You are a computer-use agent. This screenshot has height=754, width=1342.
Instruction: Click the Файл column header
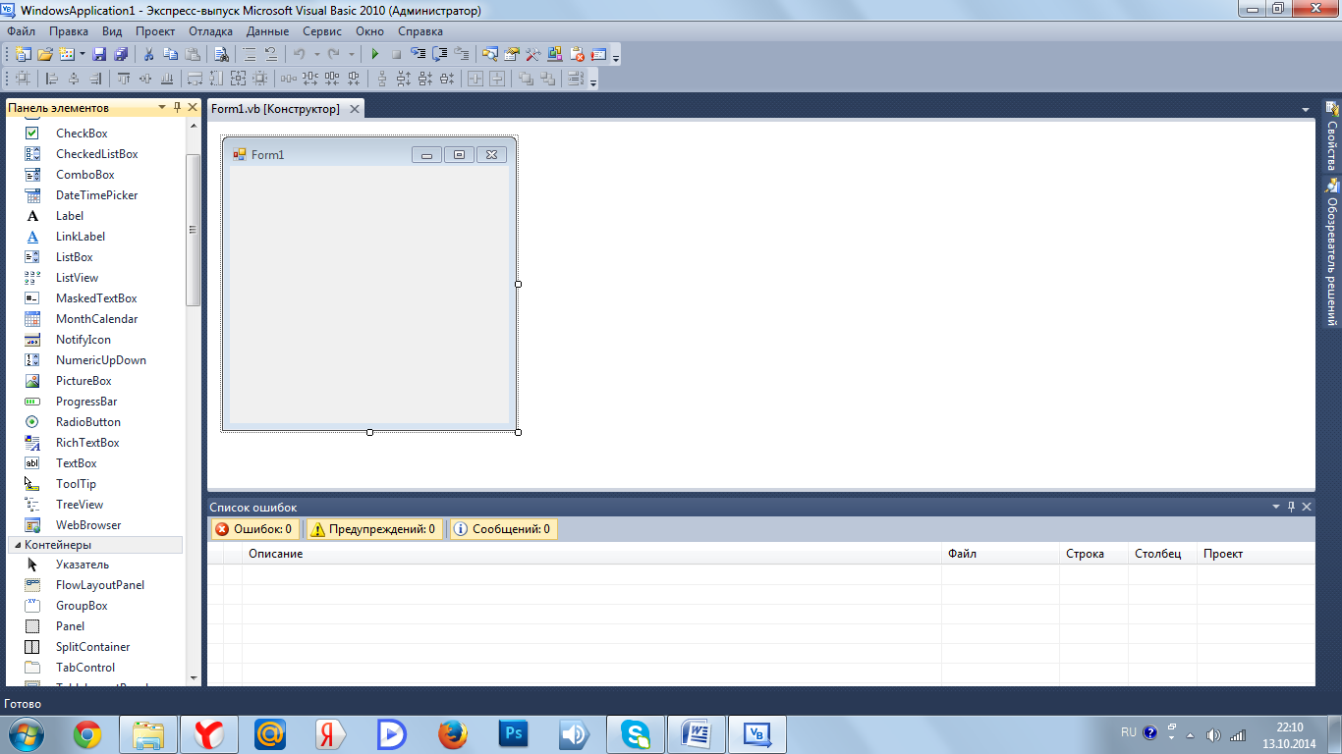click(1000, 554)
